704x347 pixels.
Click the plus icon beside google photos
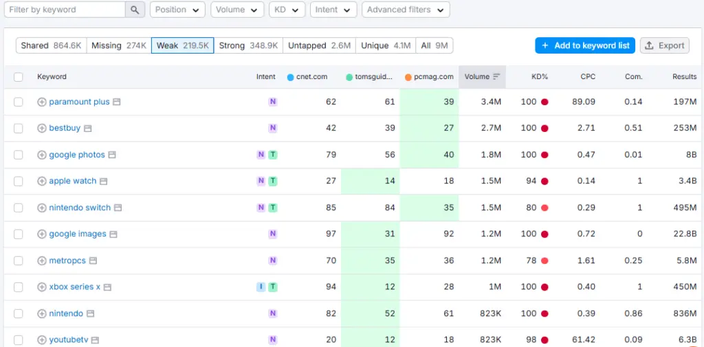(42, 155)
